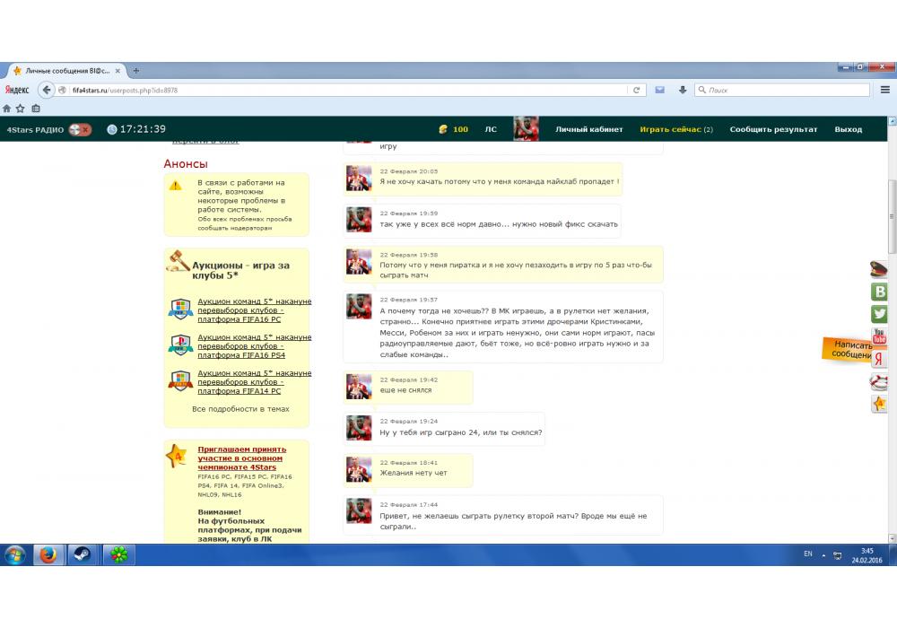Open a new browser tab

coord(136,70)
